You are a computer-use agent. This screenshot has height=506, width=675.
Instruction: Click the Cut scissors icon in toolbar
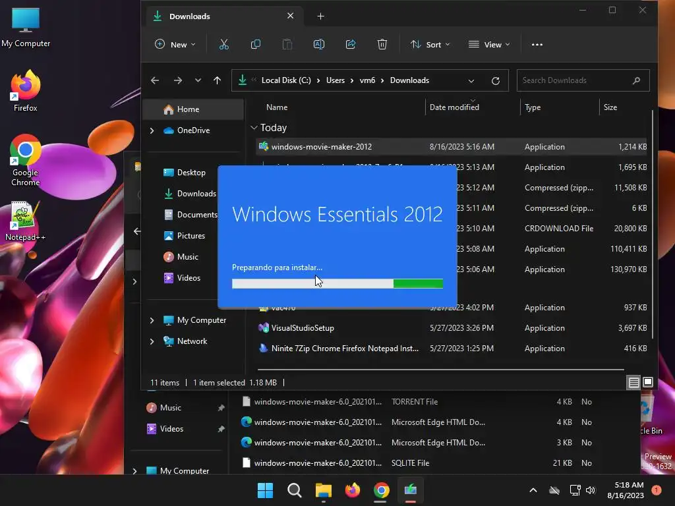tap(224, 44)
